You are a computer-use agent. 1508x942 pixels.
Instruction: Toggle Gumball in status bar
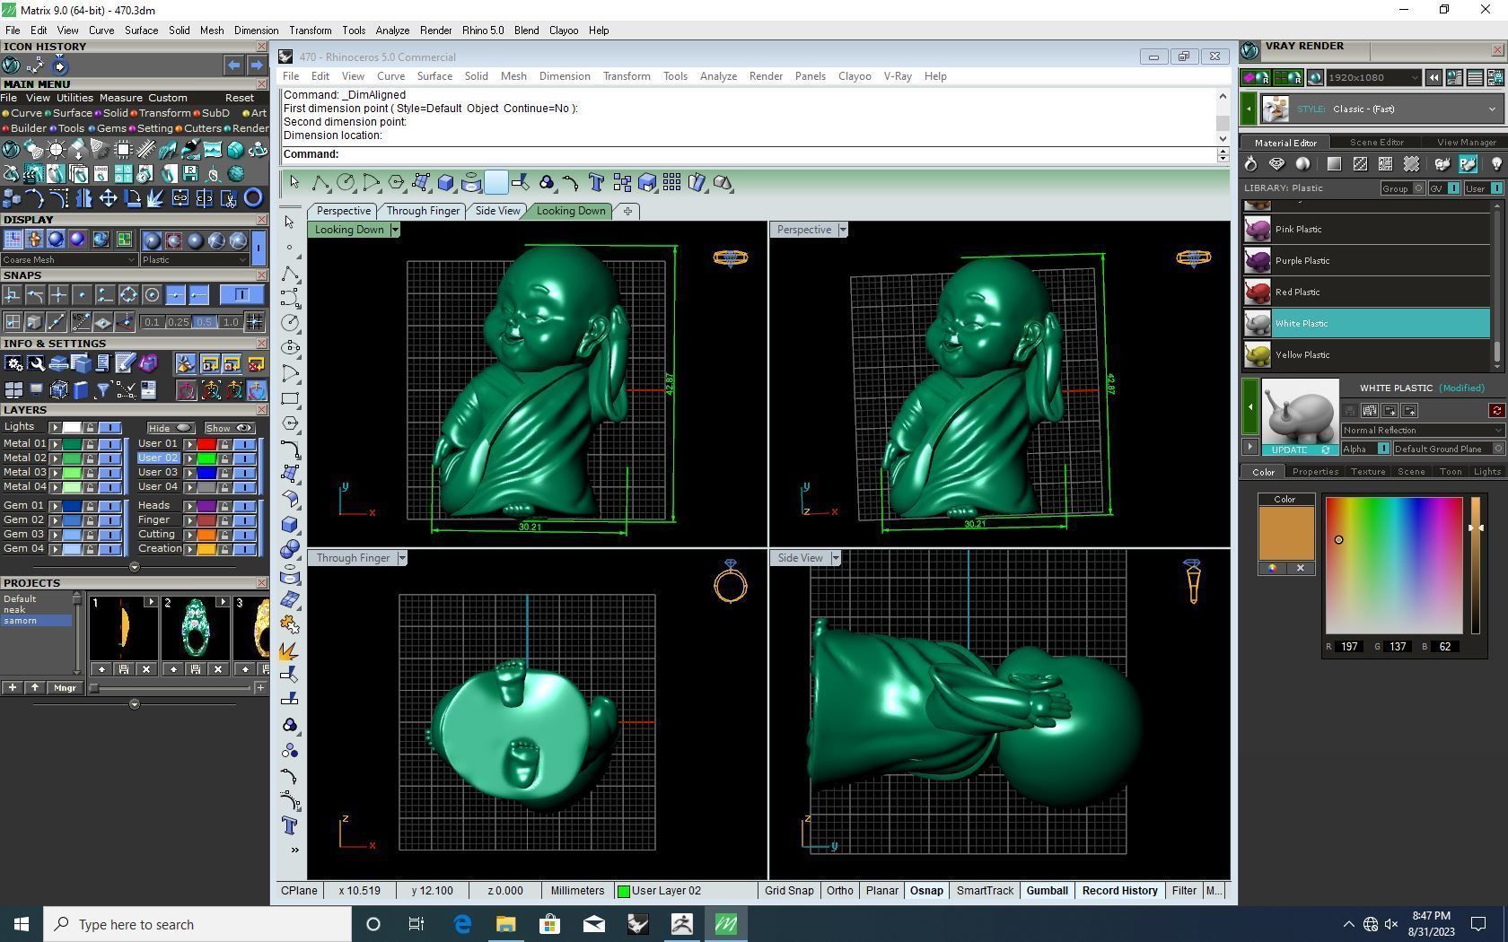(x=1048, y=891)
